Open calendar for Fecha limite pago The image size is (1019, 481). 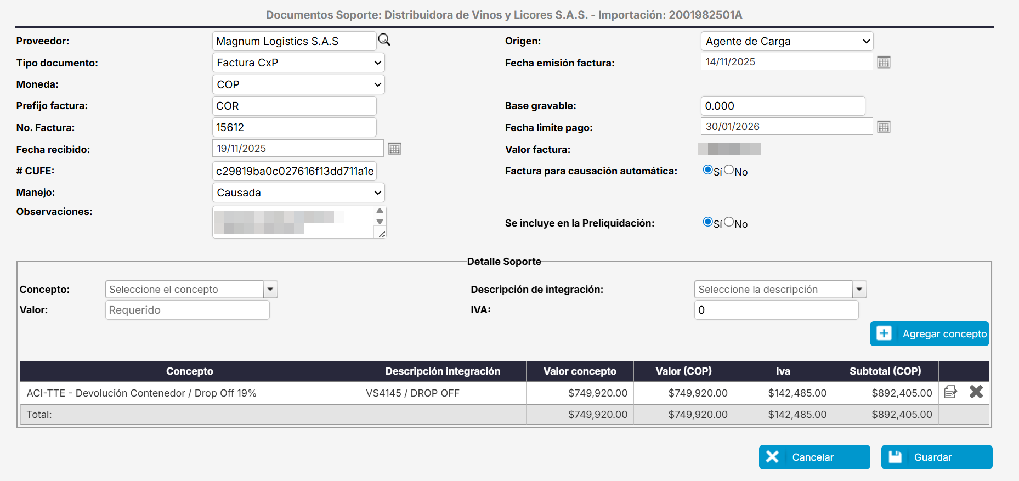coord(883,127)
